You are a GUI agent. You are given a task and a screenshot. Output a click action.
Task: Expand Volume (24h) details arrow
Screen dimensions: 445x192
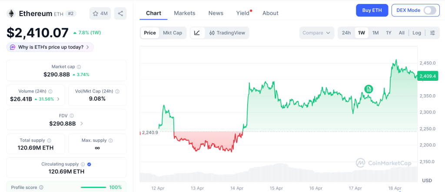[58, 99]
